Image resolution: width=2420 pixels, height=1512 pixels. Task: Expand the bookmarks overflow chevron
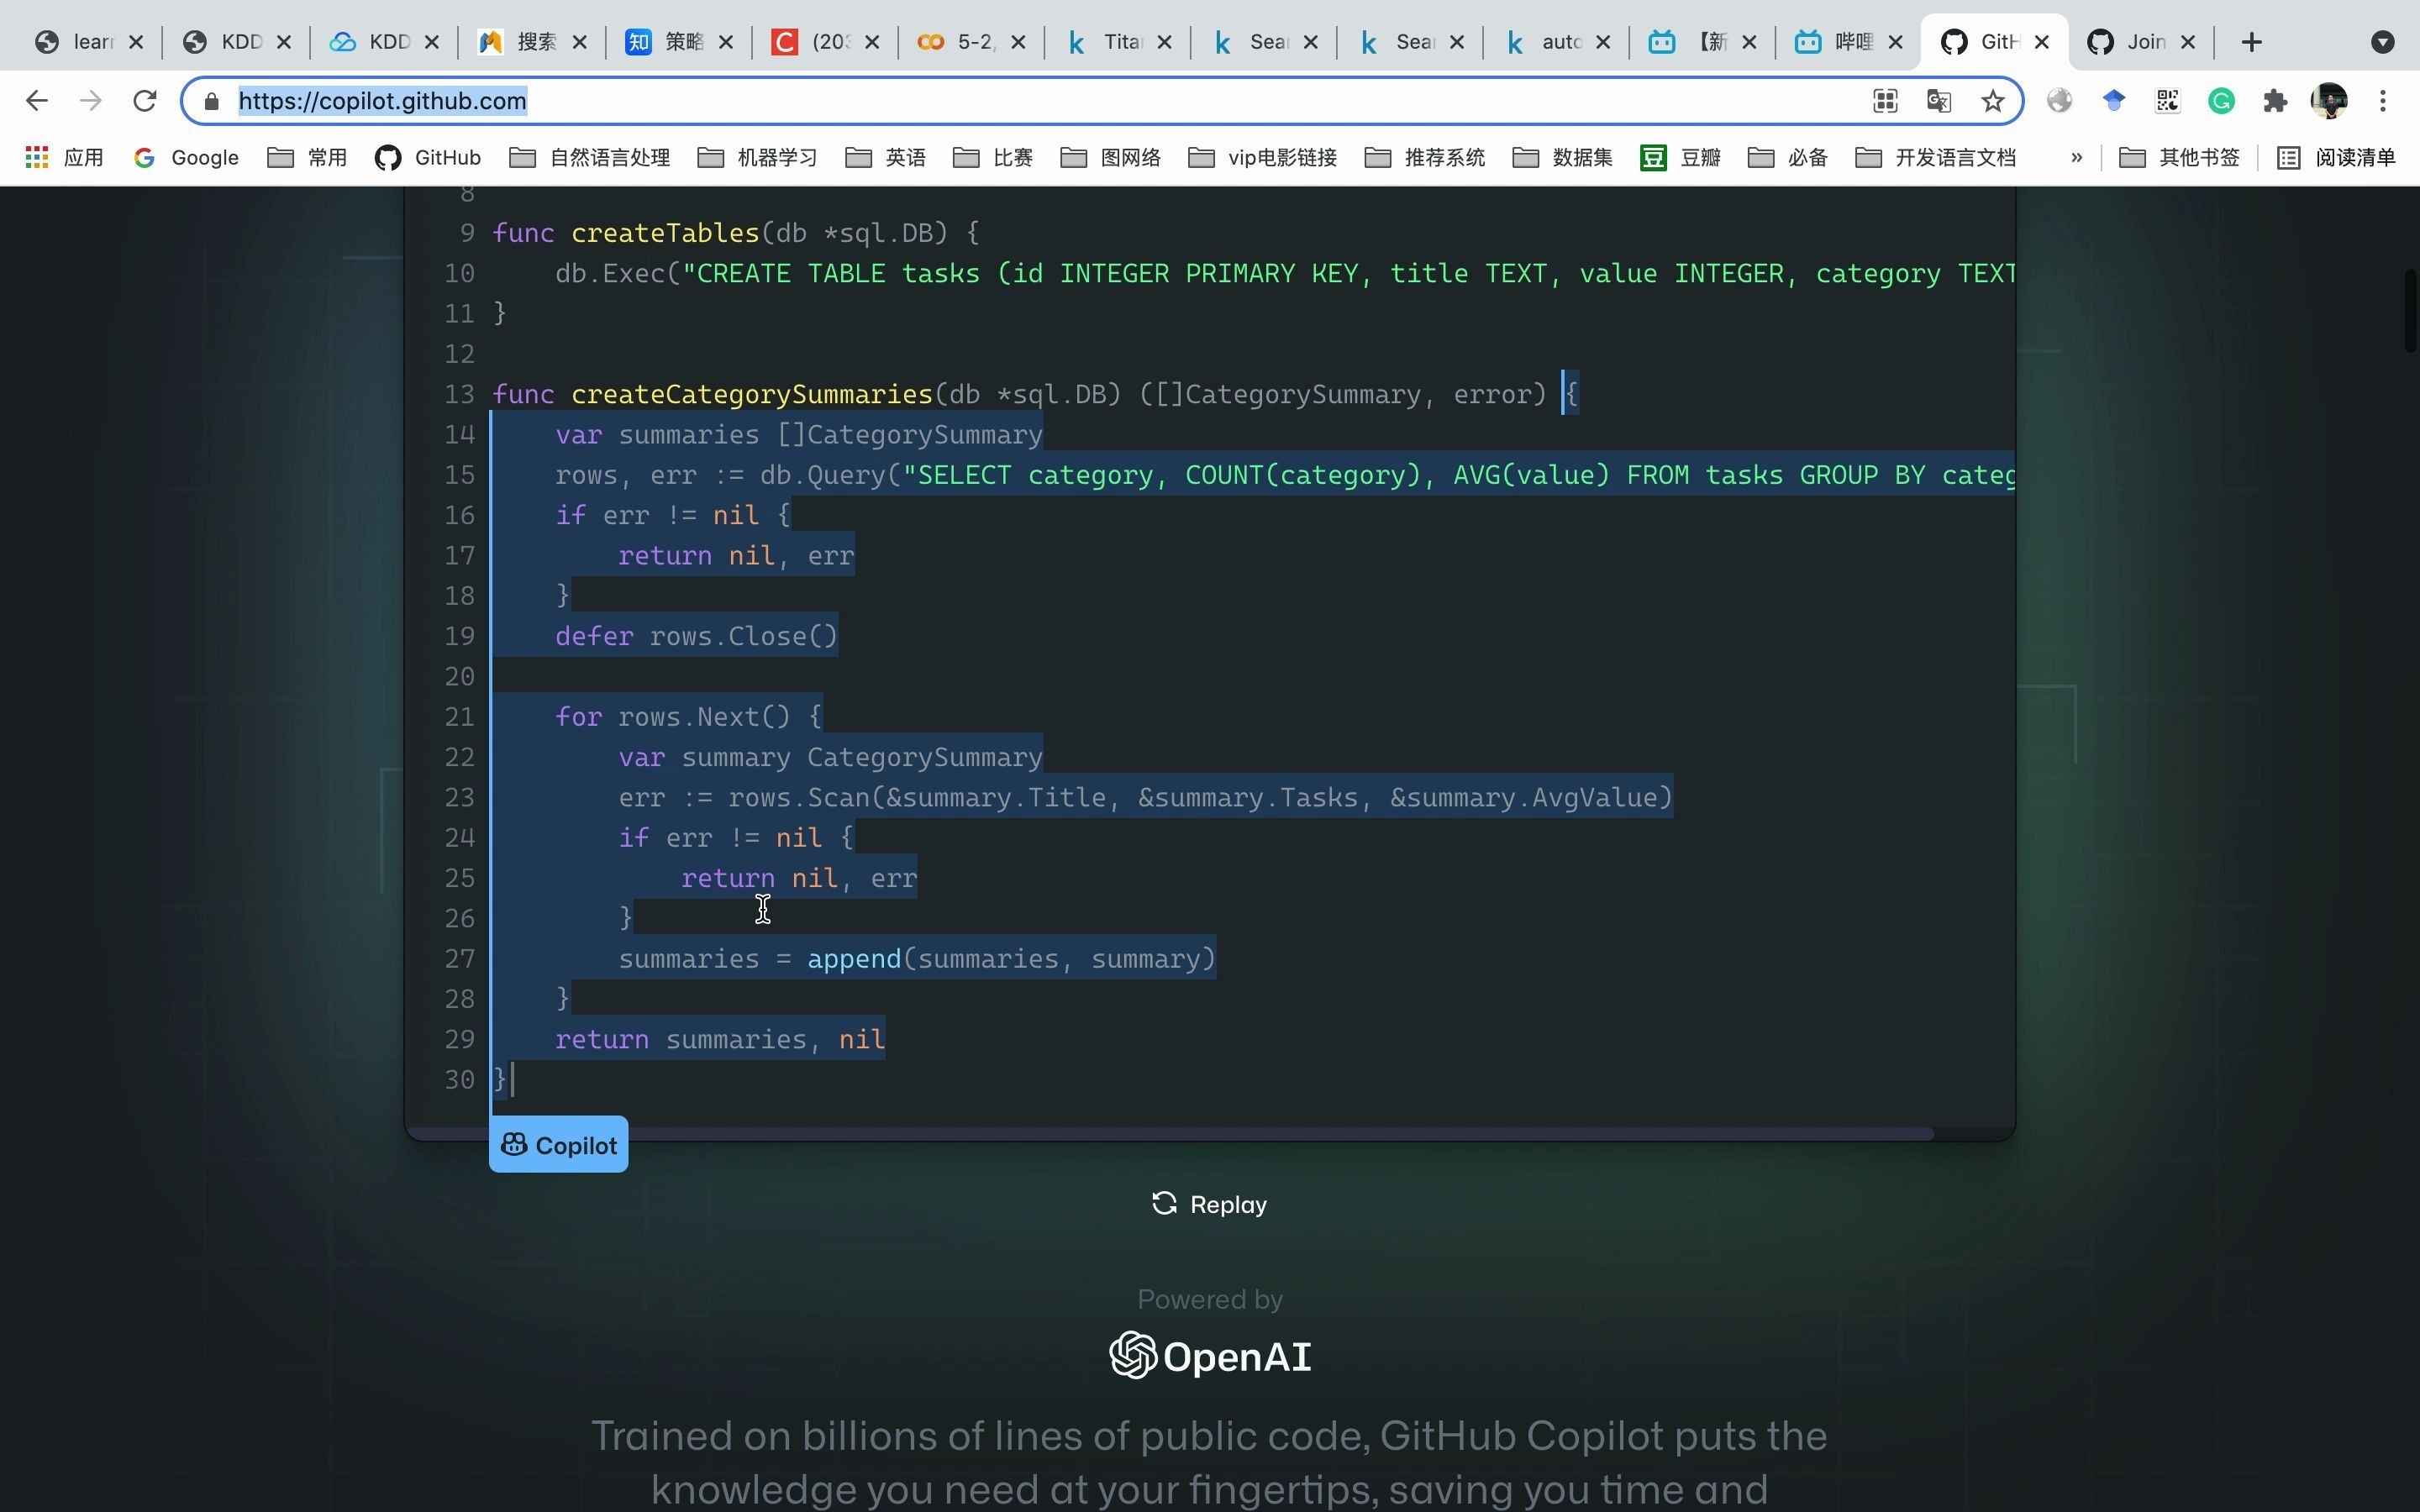2076,157
